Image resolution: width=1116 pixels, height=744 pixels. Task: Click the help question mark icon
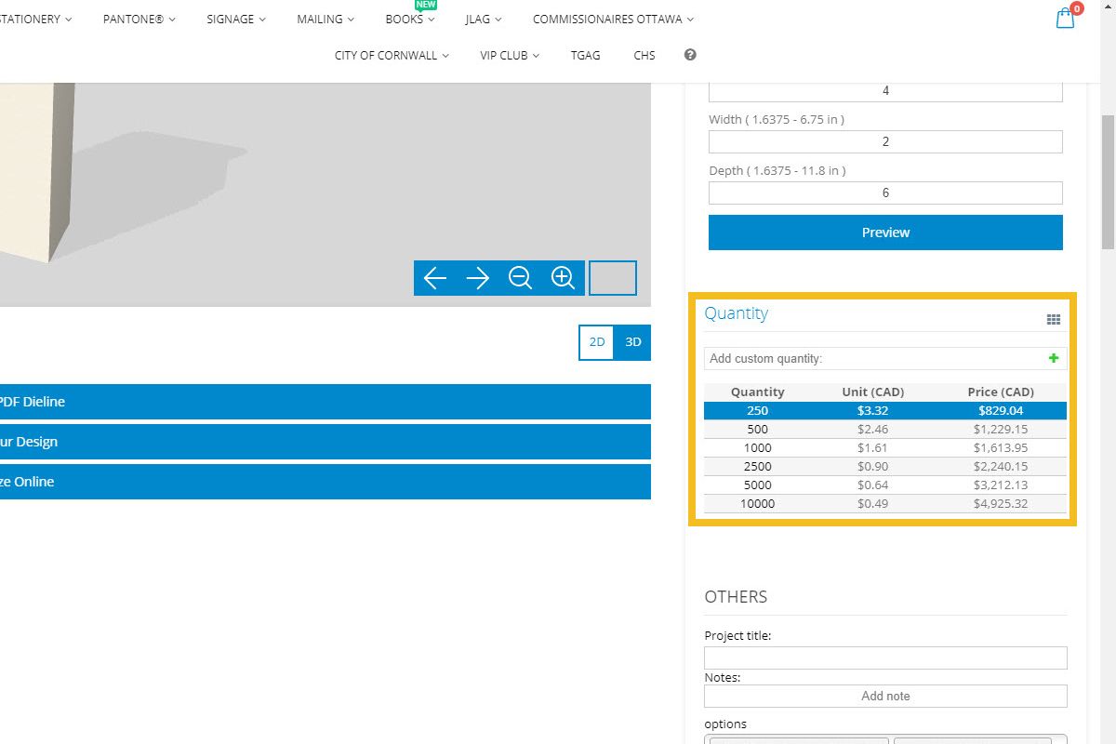pos(690,55)
